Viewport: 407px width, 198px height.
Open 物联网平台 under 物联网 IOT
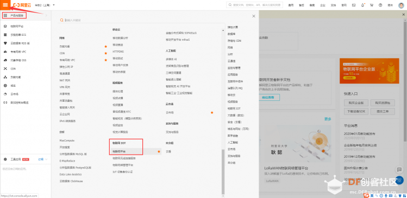tap(119, 151)
